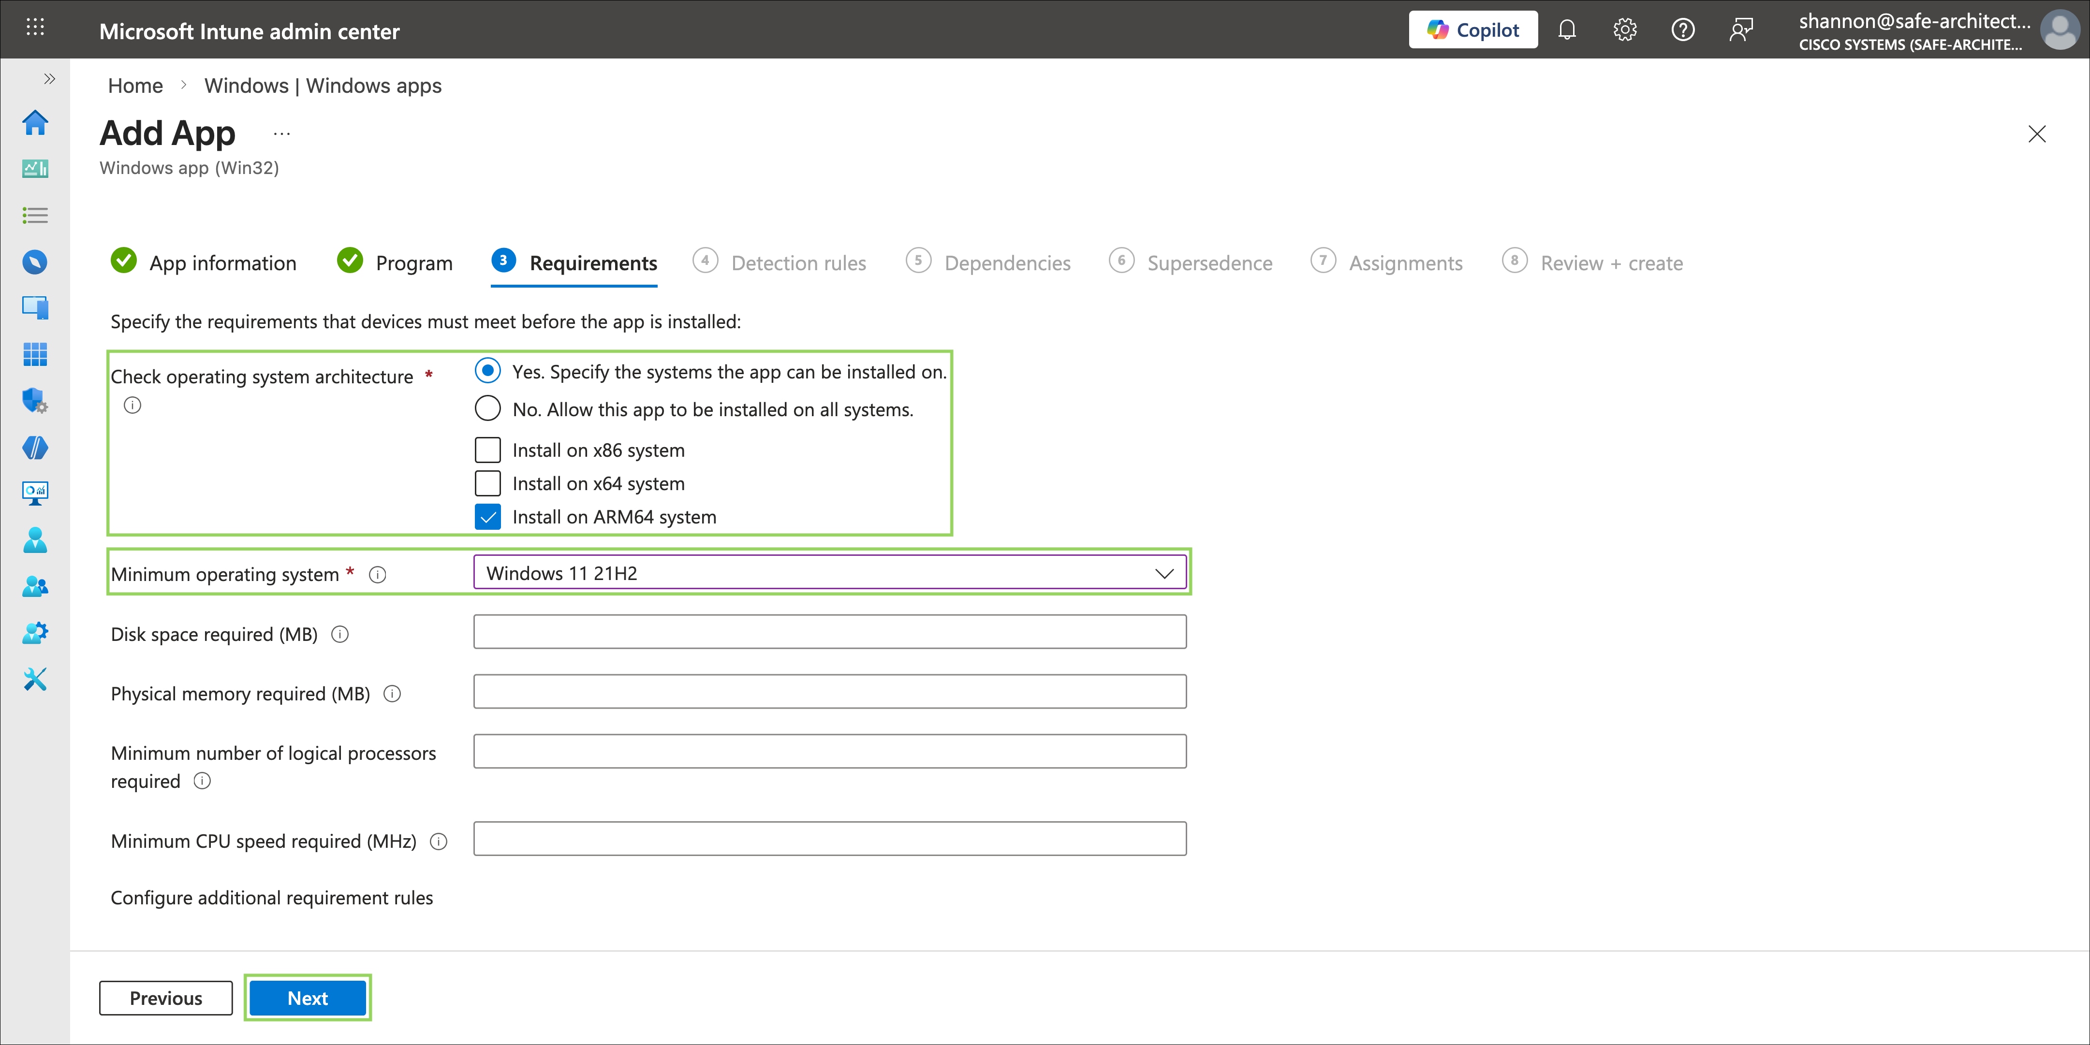2090x1045 pixels.
Task: Open the Groups icon in sidebar
Action: coord(35,586)
